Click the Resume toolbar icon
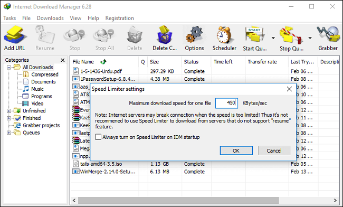The width and height of the screenshot is (343, 207). 45,34
